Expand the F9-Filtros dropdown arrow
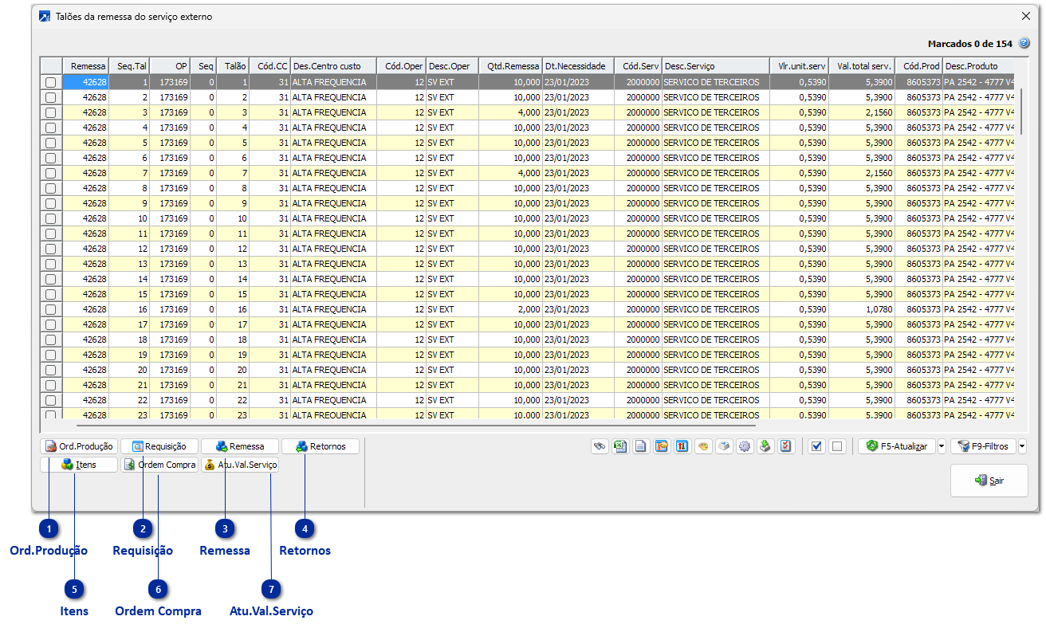This screenshot has height=632, width=1046. coord(1022,446)
